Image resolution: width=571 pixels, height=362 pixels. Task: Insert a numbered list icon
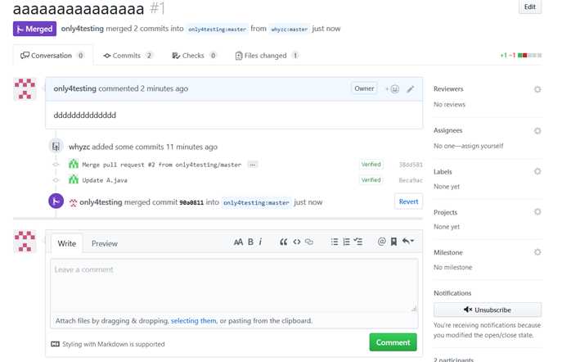(346, 242)
